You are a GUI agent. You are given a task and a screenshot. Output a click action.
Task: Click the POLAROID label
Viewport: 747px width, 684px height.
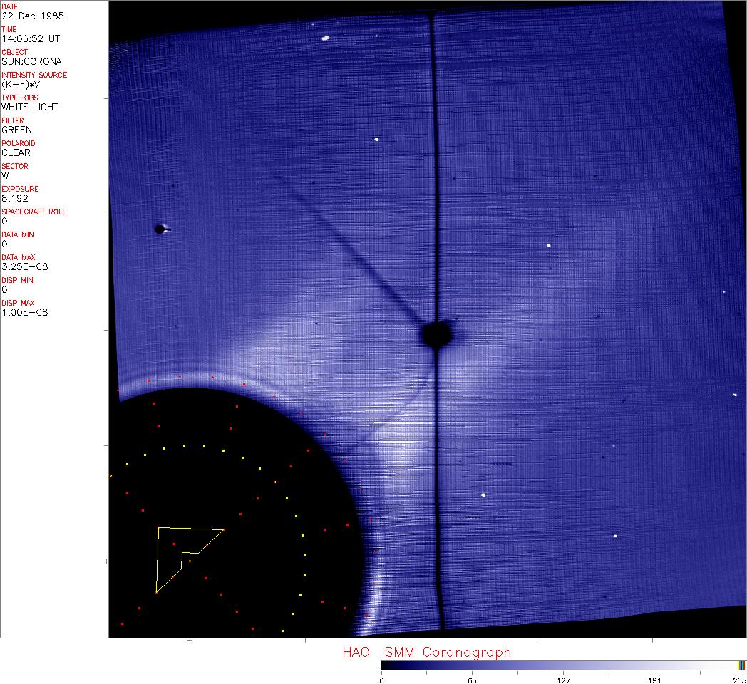[x=19, y=143]
